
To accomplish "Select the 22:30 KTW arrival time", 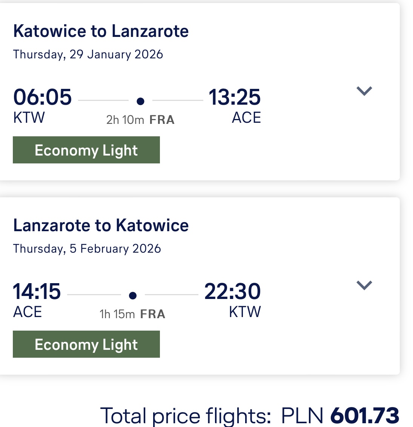I will click(x=232, y=291).
